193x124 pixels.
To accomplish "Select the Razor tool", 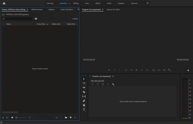I will [x=84, y=92].
